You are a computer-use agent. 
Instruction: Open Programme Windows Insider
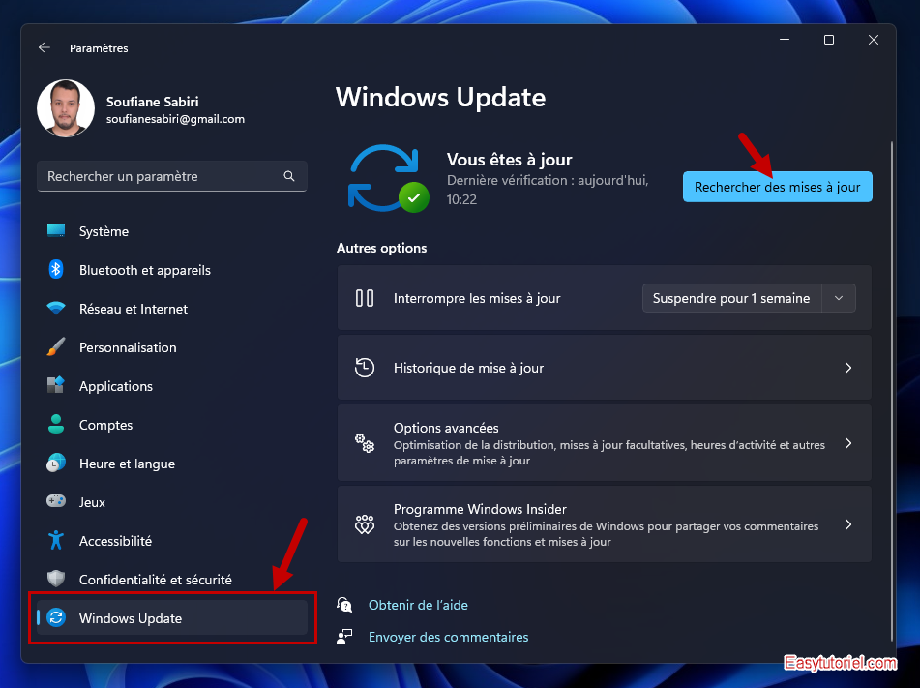605,524
